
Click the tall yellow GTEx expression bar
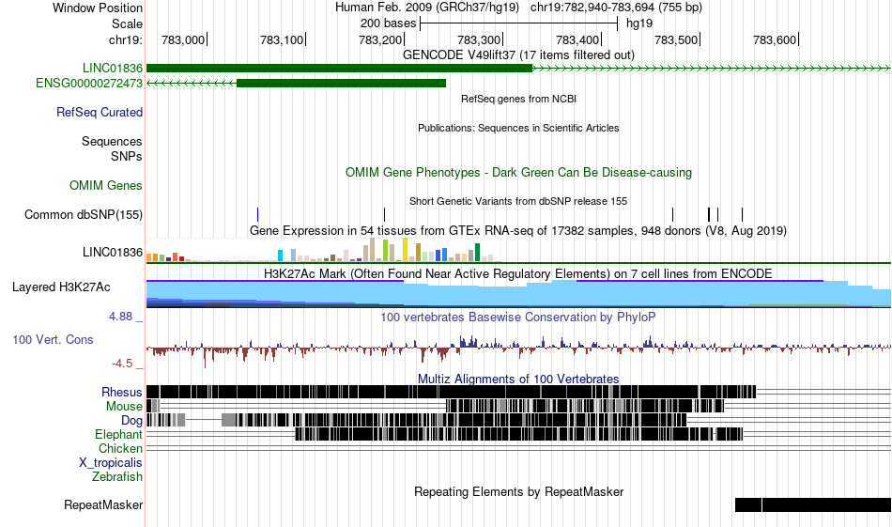[405, 249]
